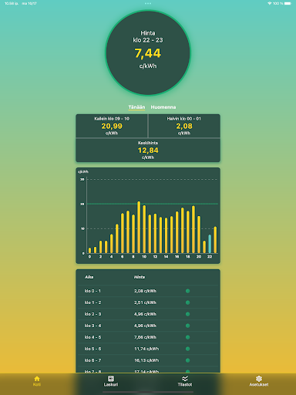This screenshot has width=296, height=395.
Task: Tap the klo 6 - 7 price row
Action: (148, 360)
